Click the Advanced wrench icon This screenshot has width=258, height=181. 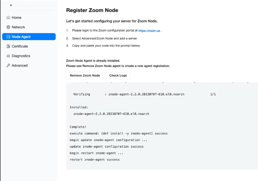pos(8,65)
